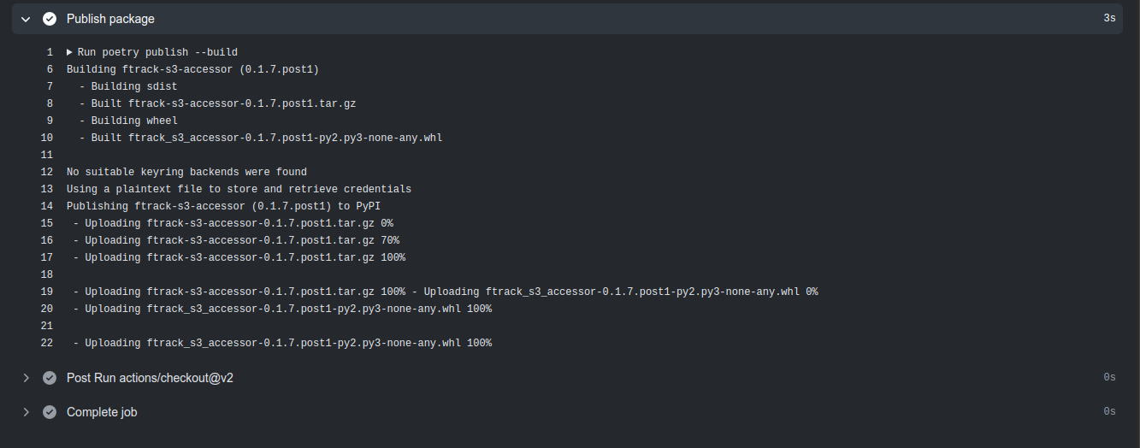The width and height of the screenshot is (1140, 448).
Task: Open the Publish package step header
Action: click(x=570, y=19)
